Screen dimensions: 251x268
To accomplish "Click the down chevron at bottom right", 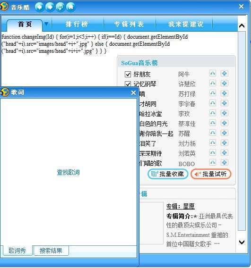I will [242, 242].
